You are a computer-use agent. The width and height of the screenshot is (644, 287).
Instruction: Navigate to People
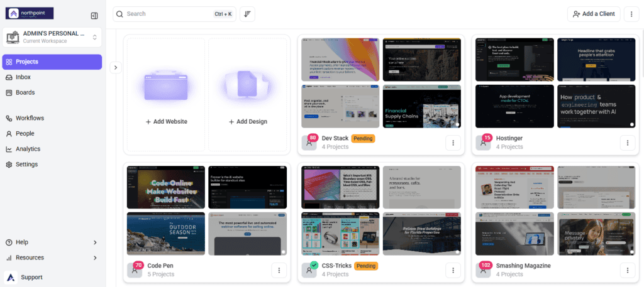pyautogui.click(x=52, y=134)
